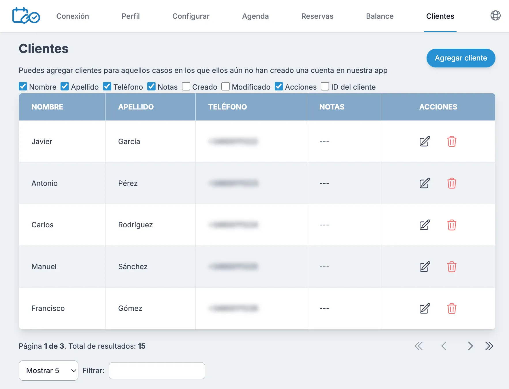The image size is (509, 389).
Task: Edit Francisco Gómez's entry
Action: pos(424,308)
